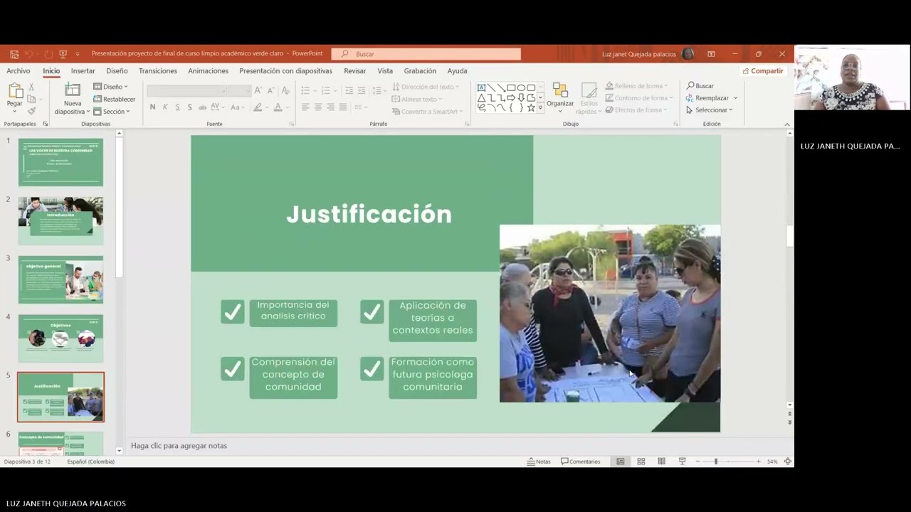
Task: Click the Restablecer slide button
Action: click(114, 99)
